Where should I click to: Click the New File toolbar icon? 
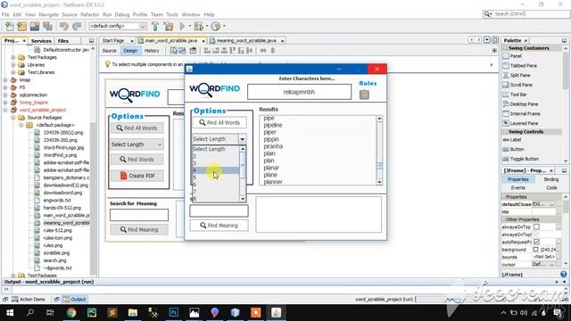[10, 26]
